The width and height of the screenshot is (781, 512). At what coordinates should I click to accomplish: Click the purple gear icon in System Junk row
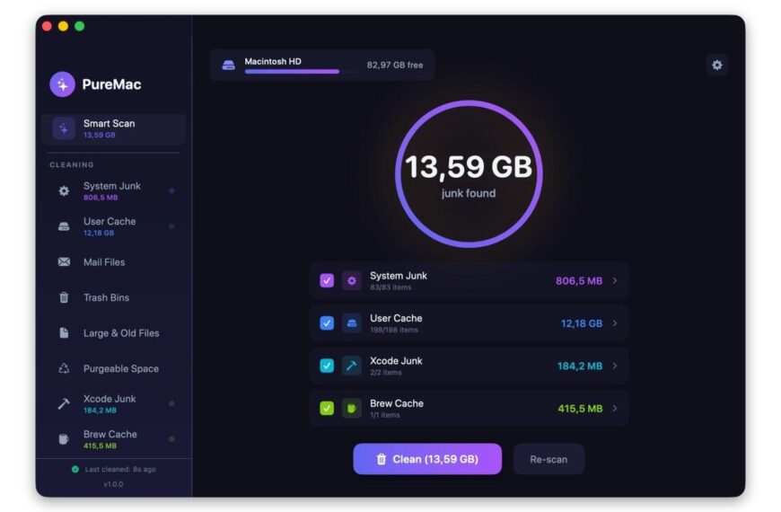coord(352,280)
